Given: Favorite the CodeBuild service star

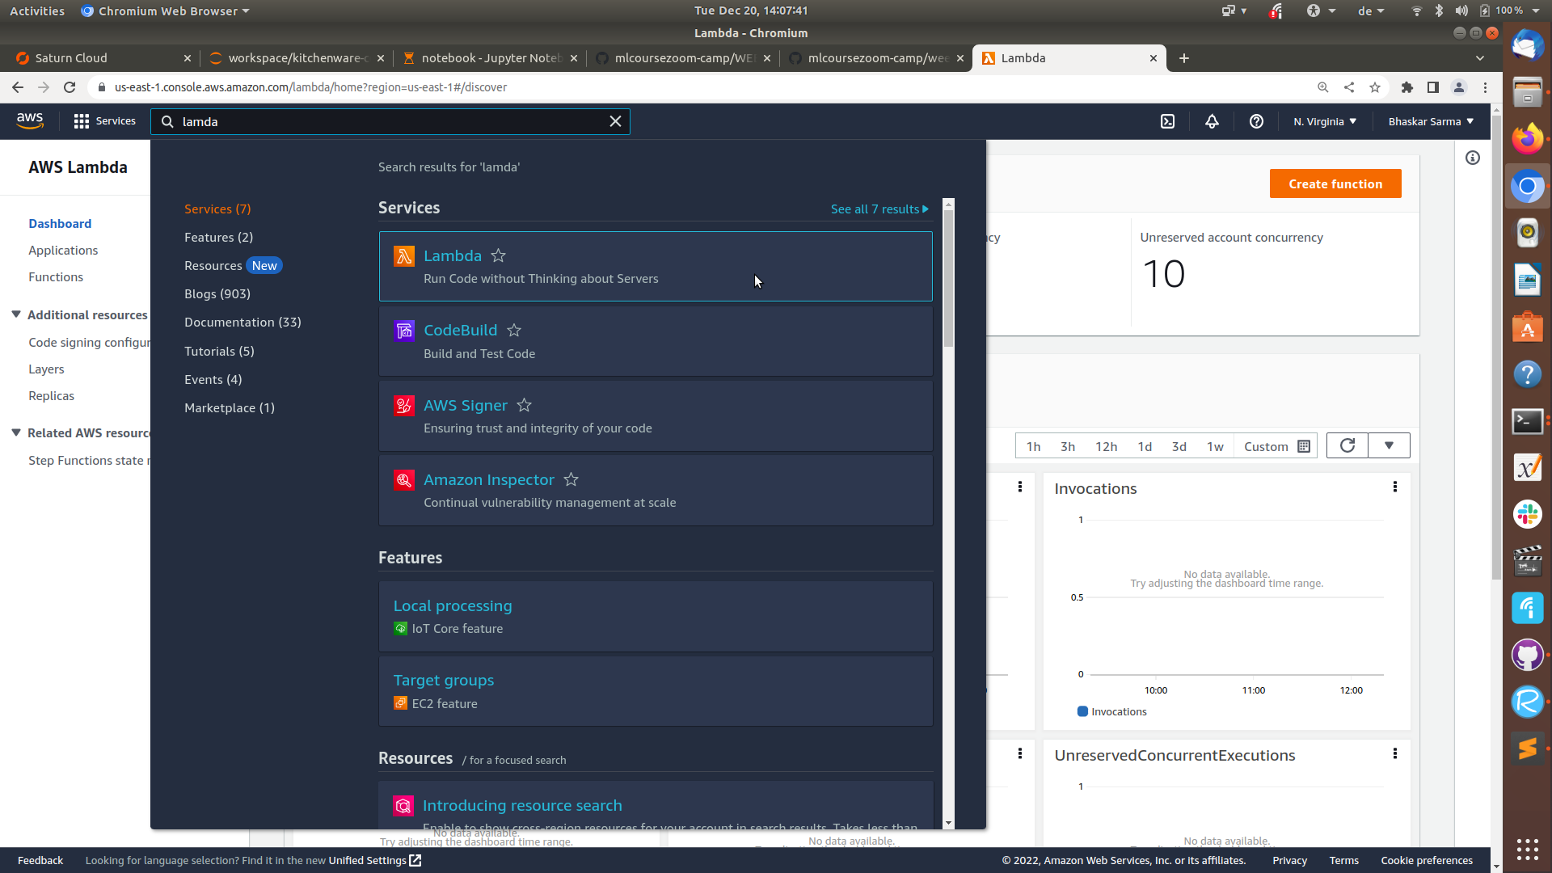Looking at the screenshot, I should click(x=514, y=330).
